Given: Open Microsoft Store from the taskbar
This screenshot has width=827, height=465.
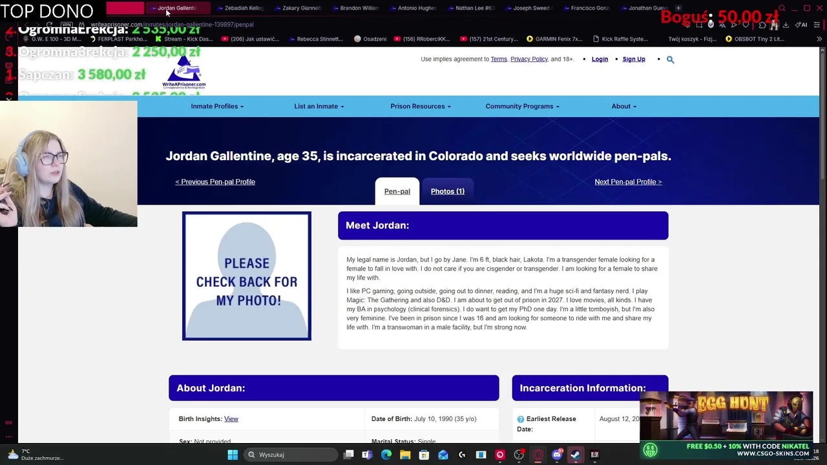Looking at the screenshot, I should point(424,455).
